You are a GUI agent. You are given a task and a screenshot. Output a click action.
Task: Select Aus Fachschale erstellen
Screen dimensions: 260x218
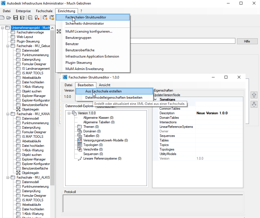click(x=114, y=91)
